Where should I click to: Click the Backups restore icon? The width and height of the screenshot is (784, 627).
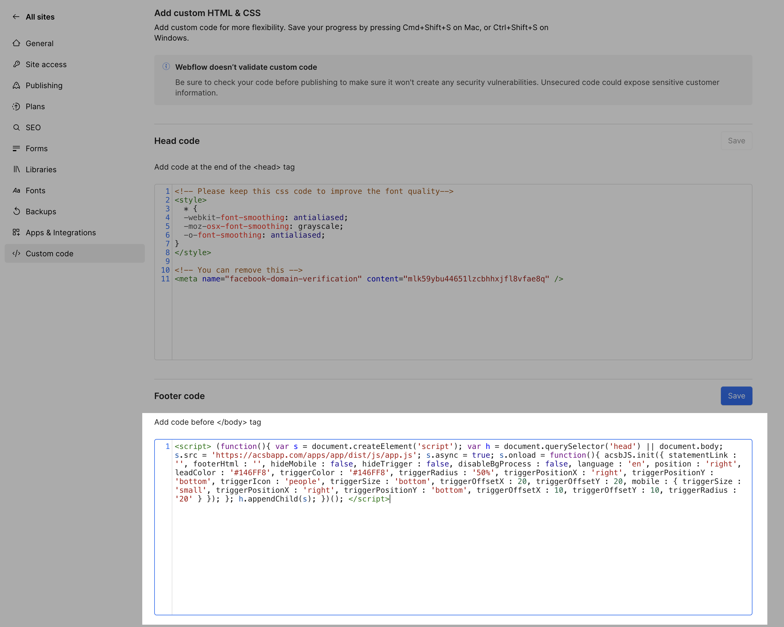[16, 212]
